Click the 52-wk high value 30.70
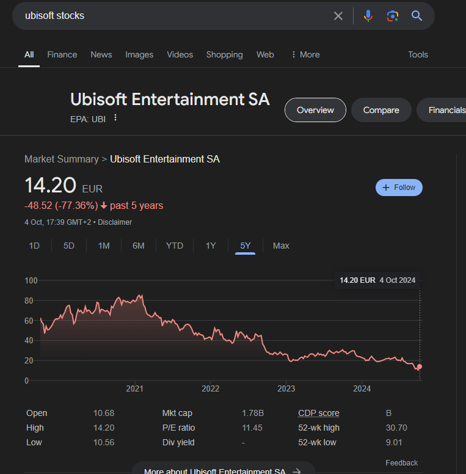The image size is (466, 474). (x=396, y=428)
